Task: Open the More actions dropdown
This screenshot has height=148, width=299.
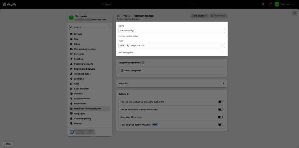Action: click(x=200, y=16)
